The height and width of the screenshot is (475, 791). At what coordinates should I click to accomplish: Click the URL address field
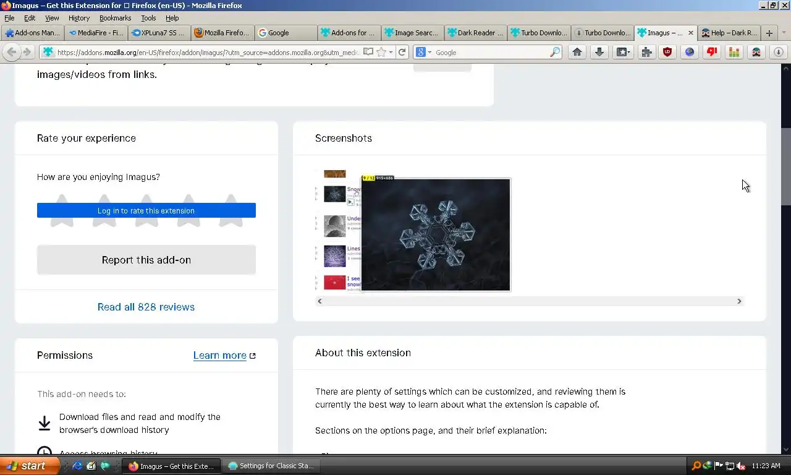tap(207, 53)
